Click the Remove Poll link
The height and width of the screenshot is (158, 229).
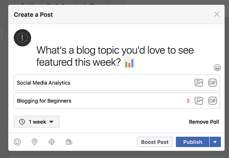pyautogui.click(x=204, y=122)
